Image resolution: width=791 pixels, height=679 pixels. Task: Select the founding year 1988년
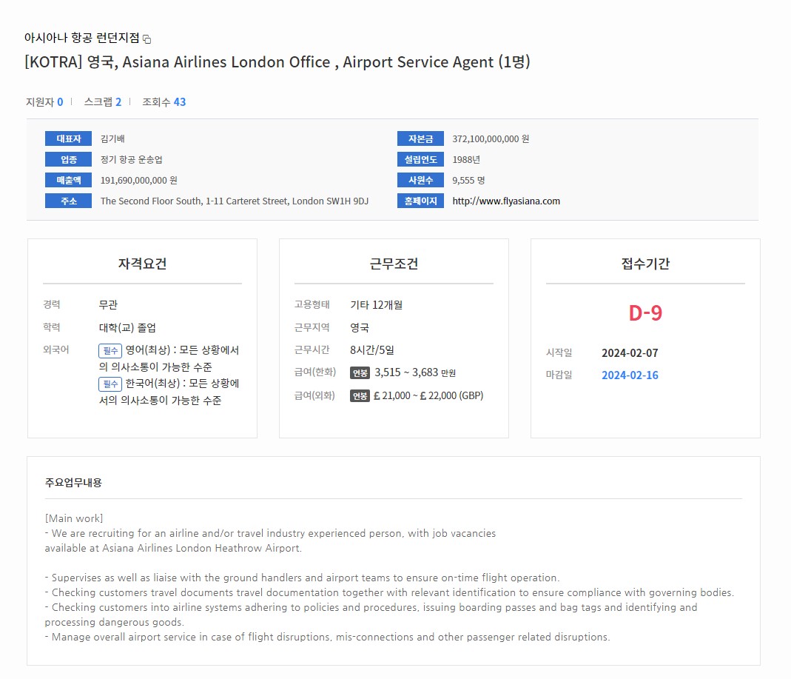[466, 159]
